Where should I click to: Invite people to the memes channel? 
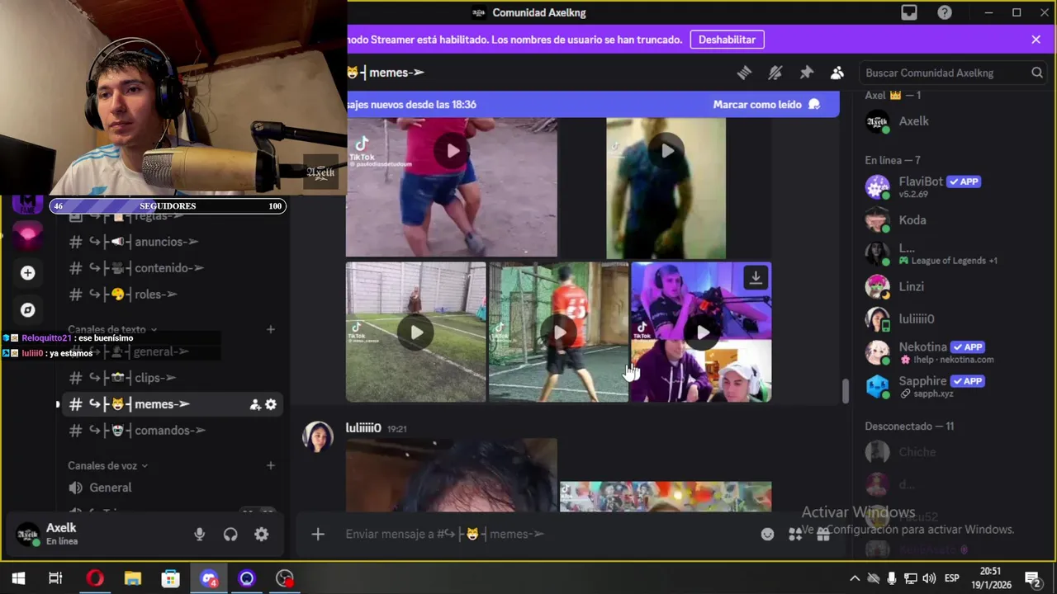[255, 404]
